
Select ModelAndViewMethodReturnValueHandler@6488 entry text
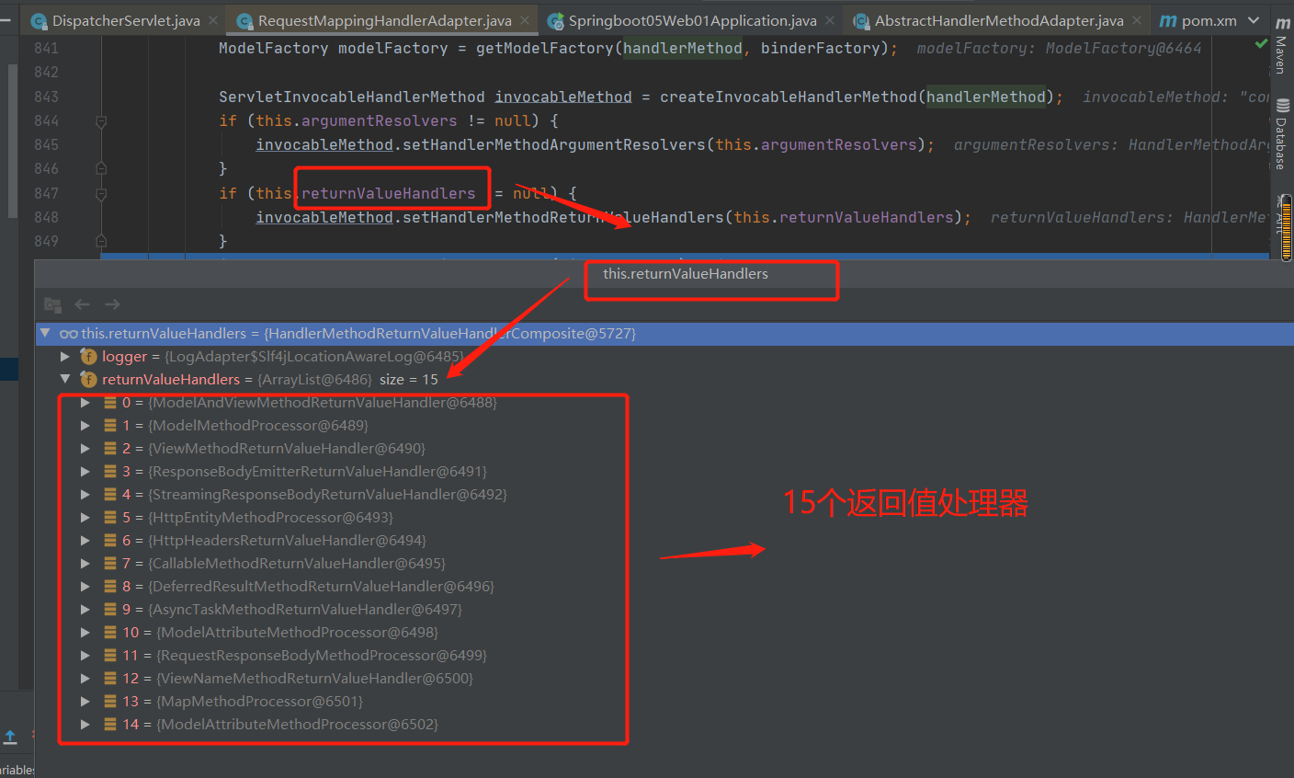pos(323,402)
